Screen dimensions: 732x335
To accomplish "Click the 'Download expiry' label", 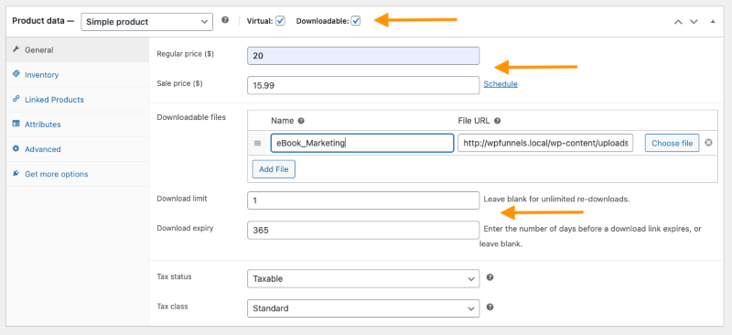I will pos(186,228).
